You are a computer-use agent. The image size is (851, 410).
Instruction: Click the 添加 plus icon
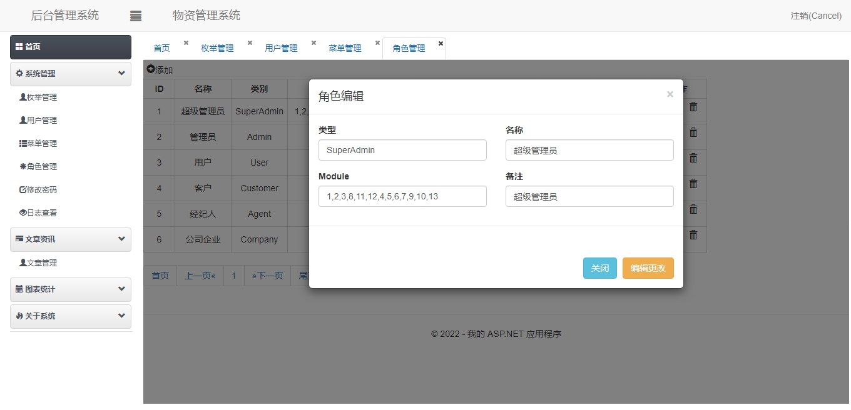pos(151,69)
